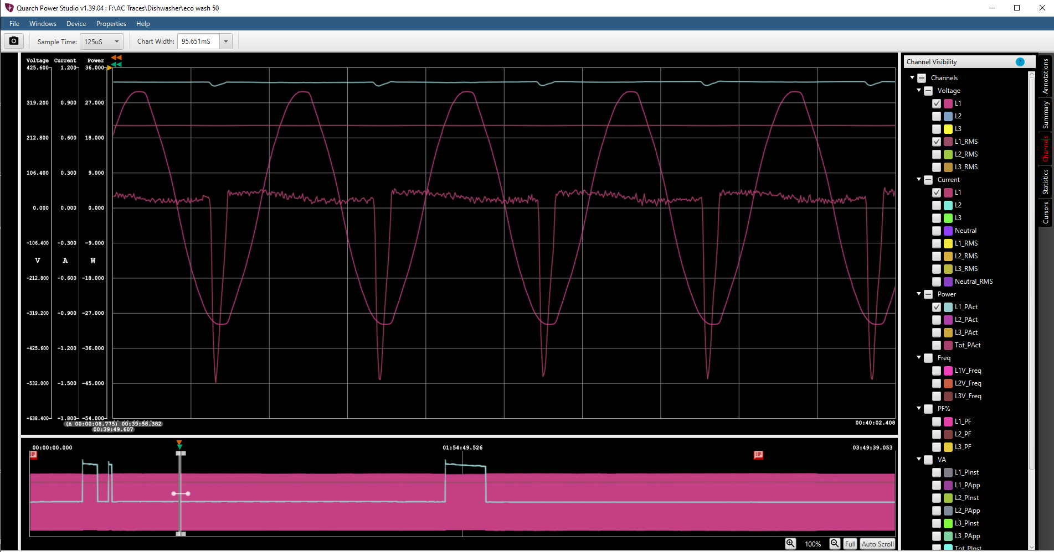1054x552 pixels.
Task: Enable the Neutral current channel
Action: (937, 231)
